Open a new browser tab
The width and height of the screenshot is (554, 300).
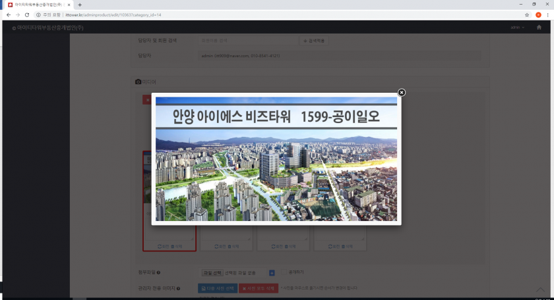[x=80, y=5]
